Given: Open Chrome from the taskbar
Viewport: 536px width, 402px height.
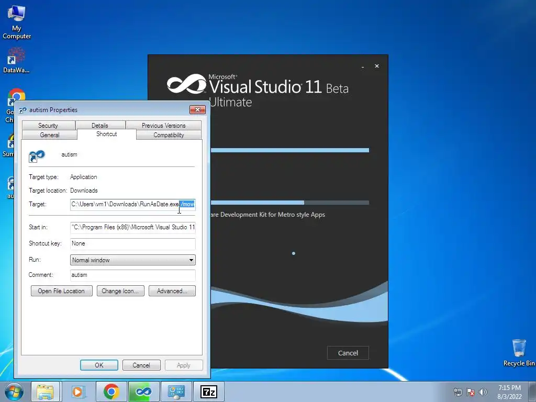Looking at the screenshot, I should [x=111, y=392].
